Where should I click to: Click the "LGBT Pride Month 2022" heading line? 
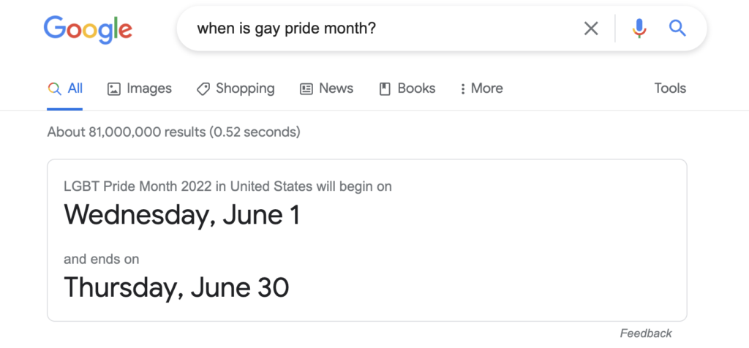pos(227,186)
